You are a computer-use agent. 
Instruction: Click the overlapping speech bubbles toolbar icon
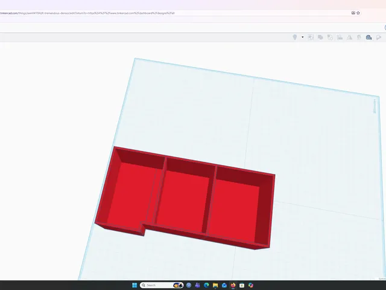click(320, 37)
